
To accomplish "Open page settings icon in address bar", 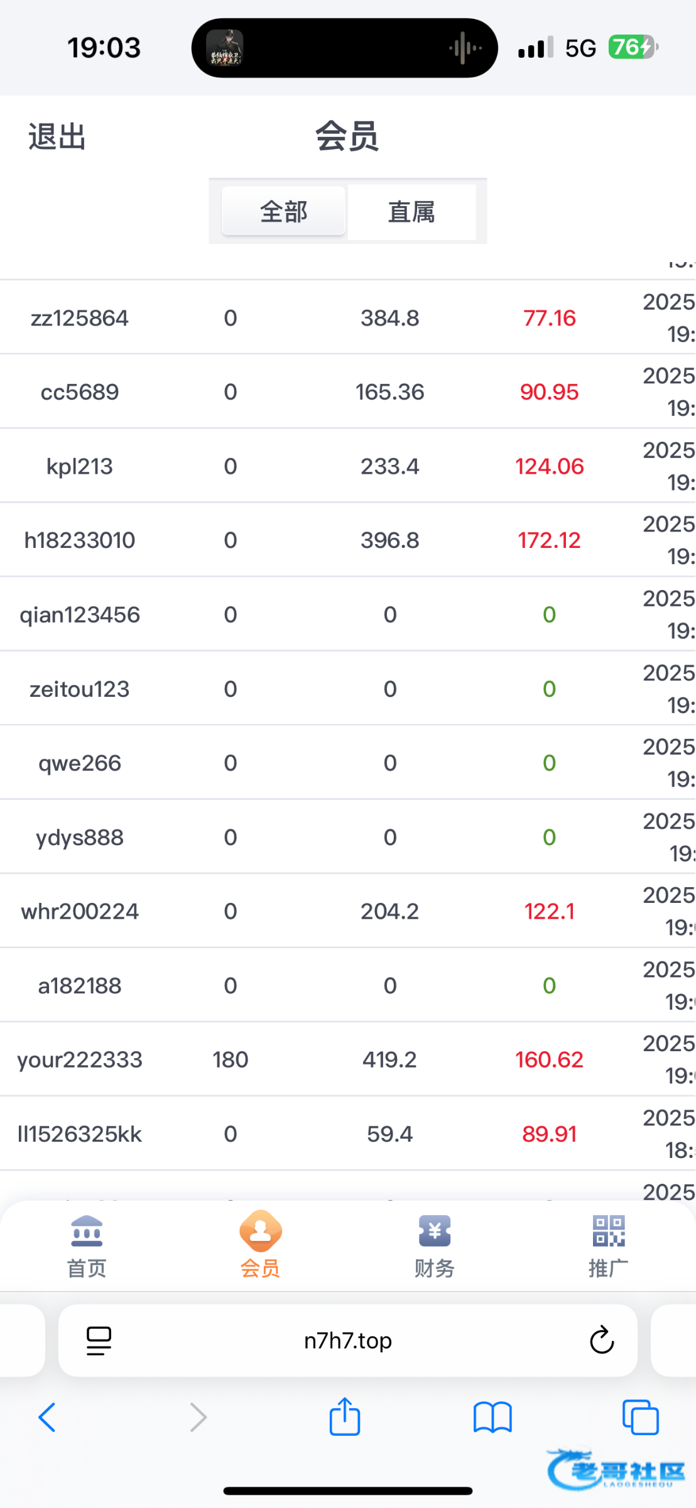I will [99, 1340].
